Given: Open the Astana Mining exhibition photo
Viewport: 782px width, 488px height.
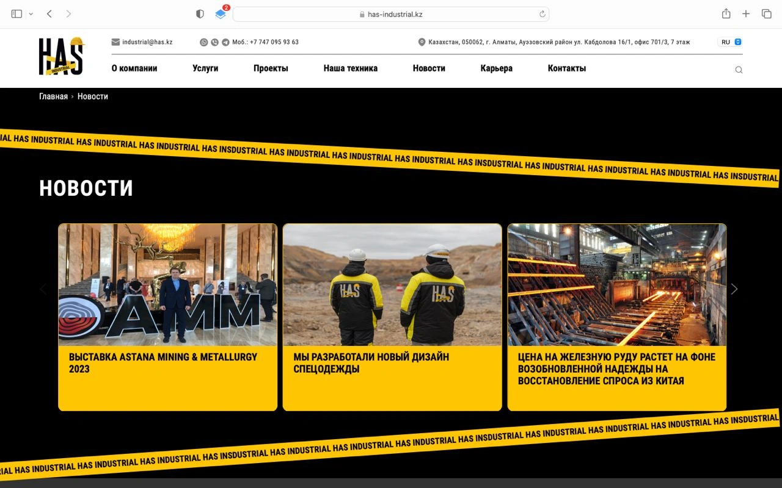Looking at the screenshot, I should pos(167,285).
